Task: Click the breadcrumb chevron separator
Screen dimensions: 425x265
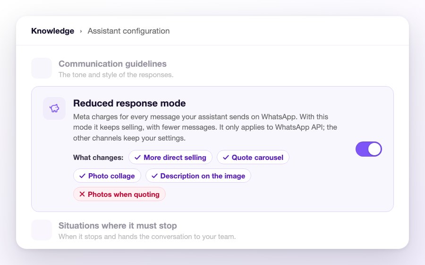Action: tap(81, 32)
